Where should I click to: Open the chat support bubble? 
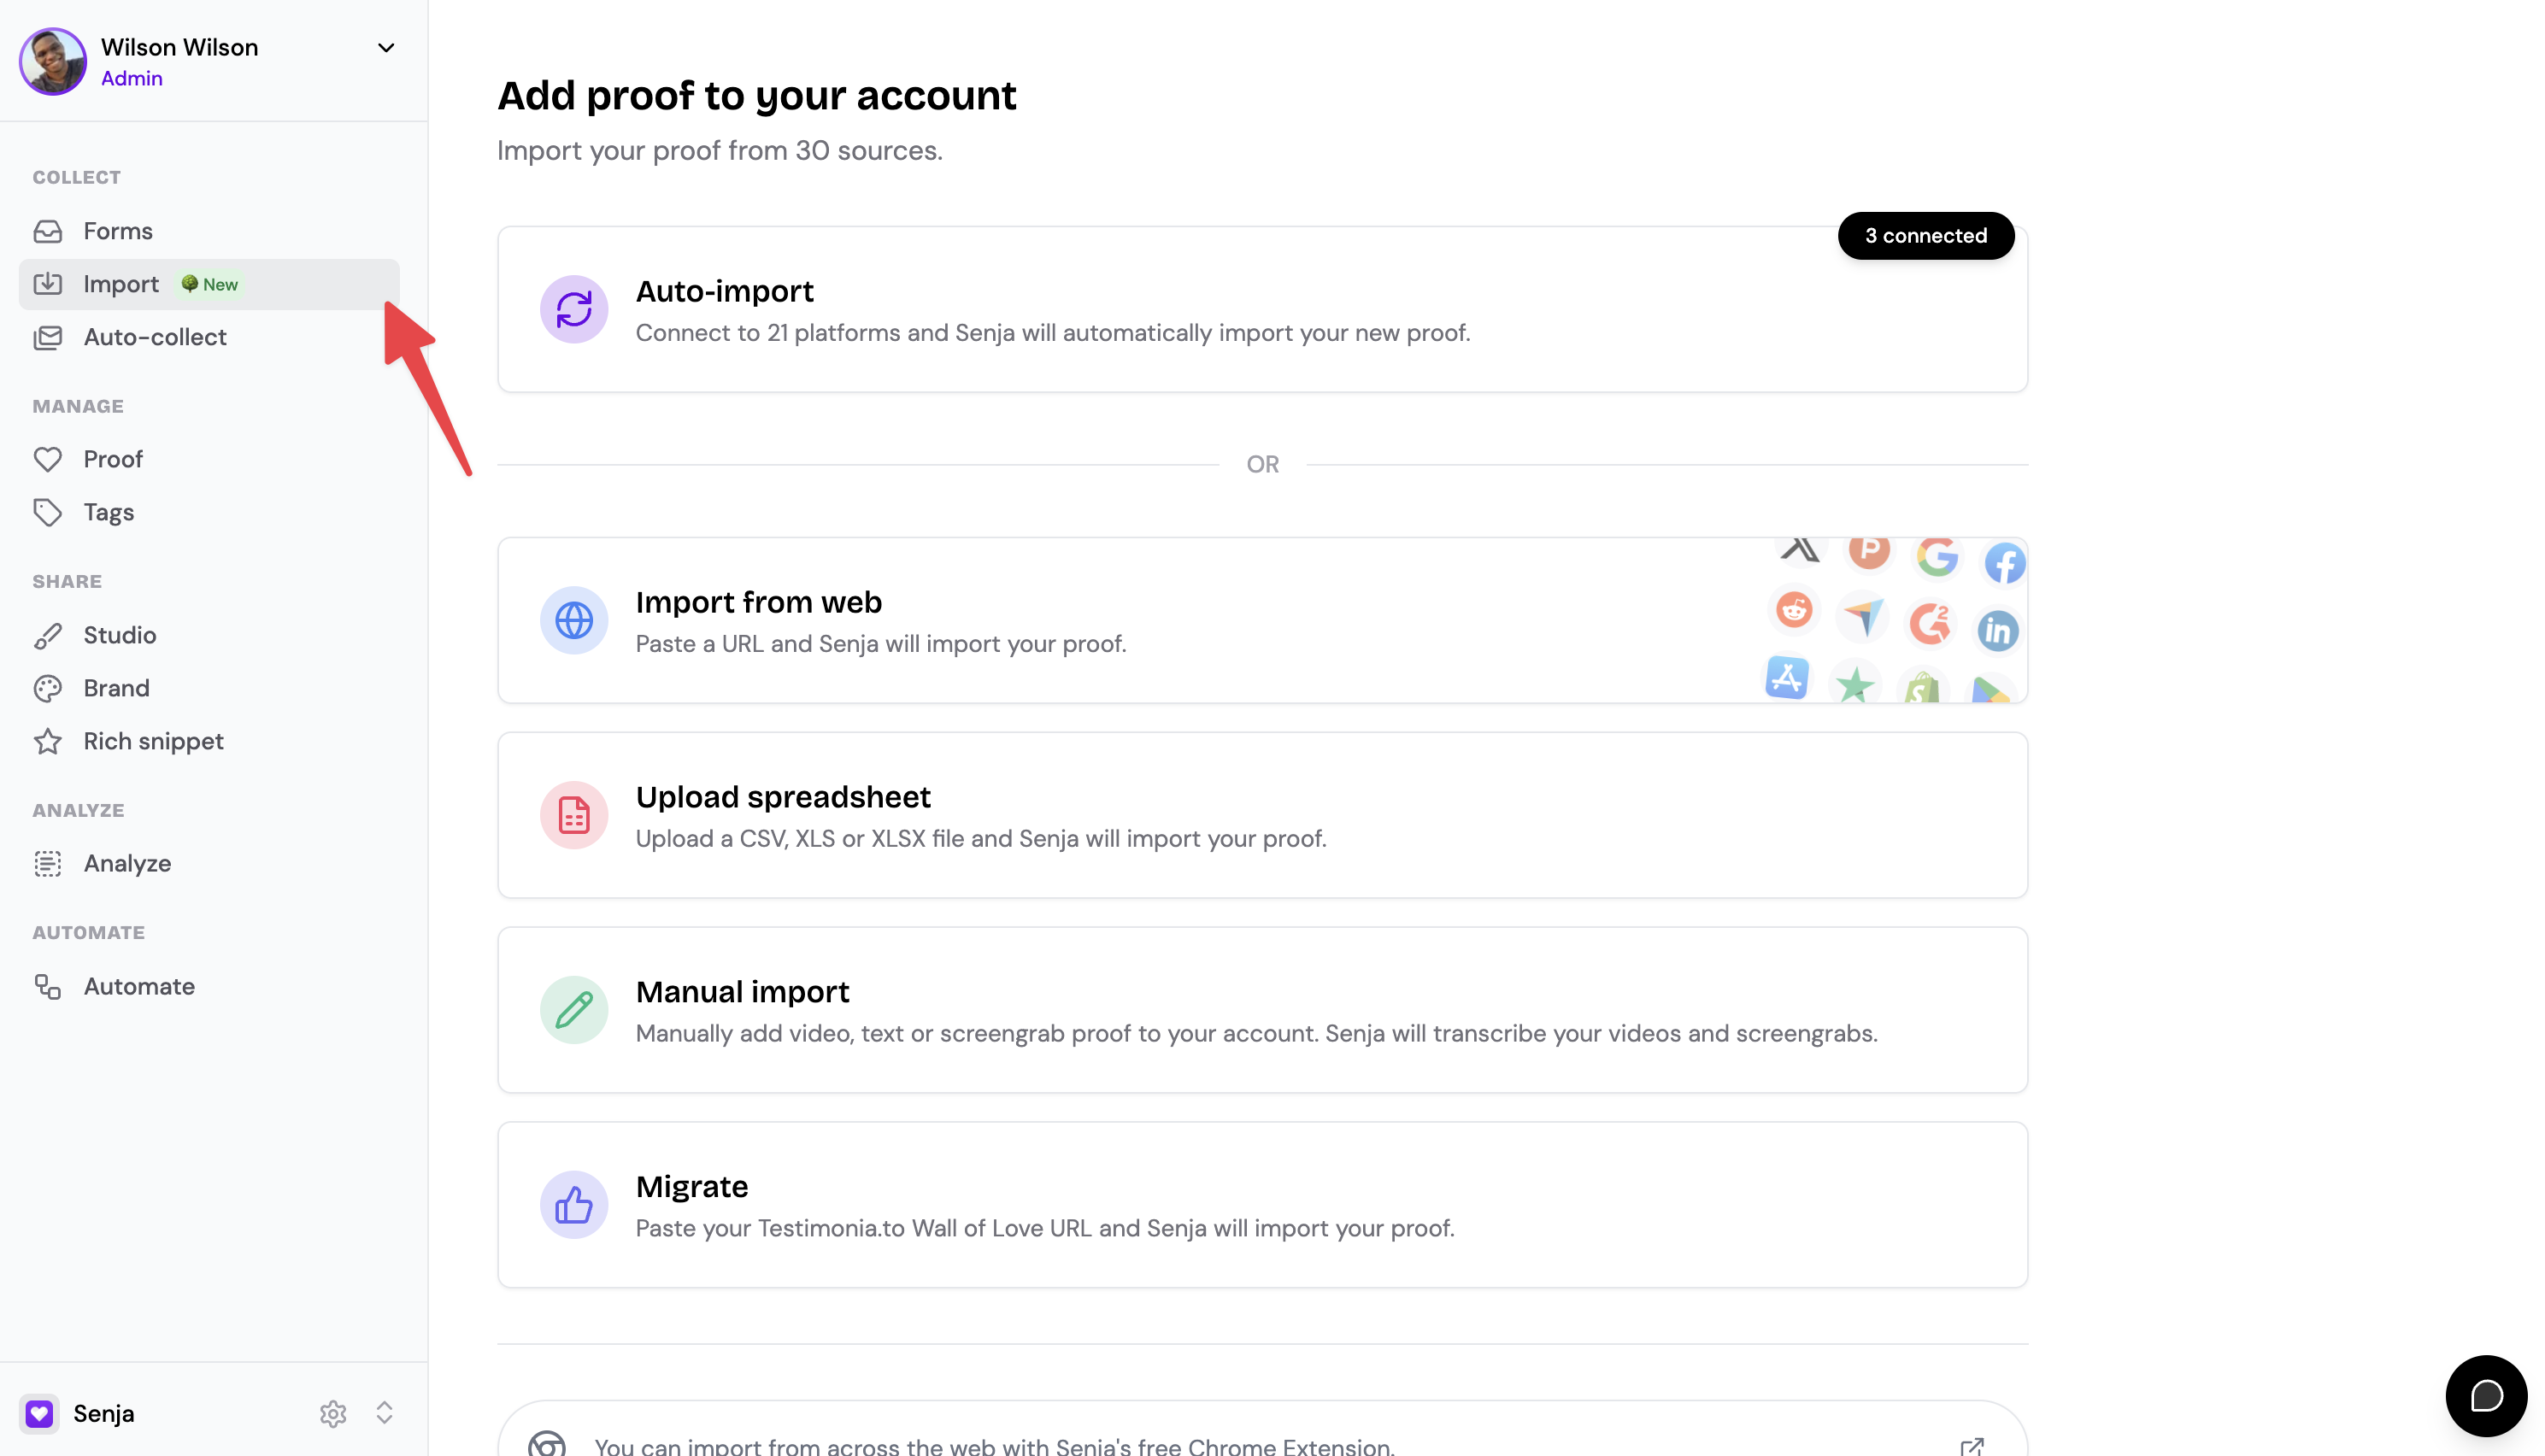(2486, 1395)
